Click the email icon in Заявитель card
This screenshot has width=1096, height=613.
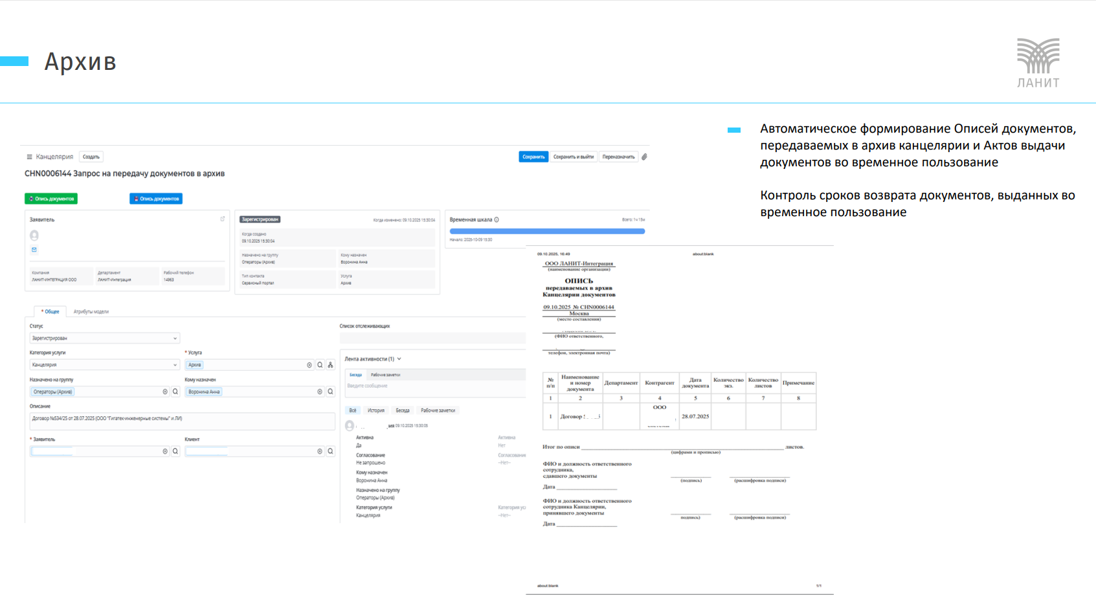click(34, 250)
